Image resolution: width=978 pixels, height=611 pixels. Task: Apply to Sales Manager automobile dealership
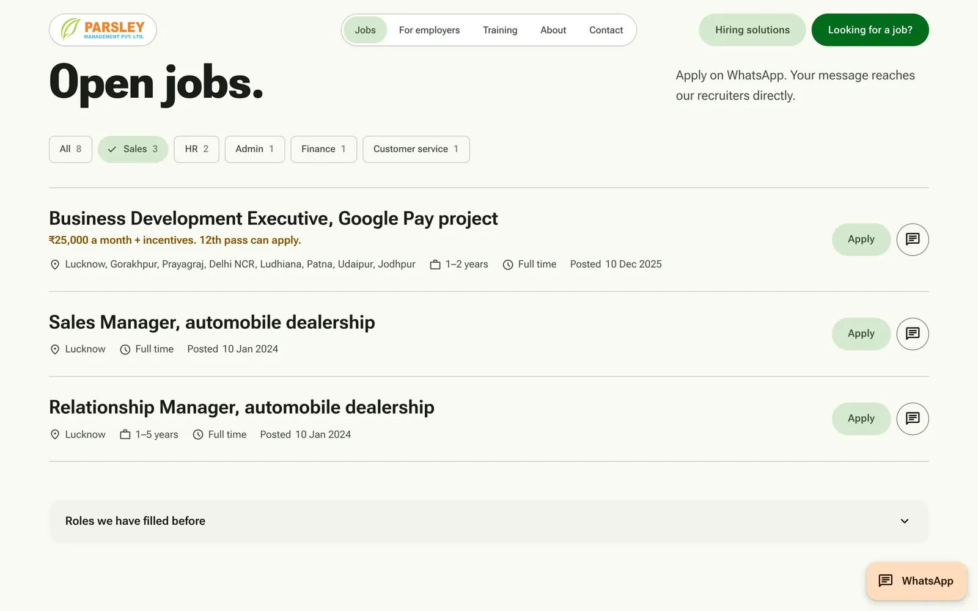coord(861,334)
